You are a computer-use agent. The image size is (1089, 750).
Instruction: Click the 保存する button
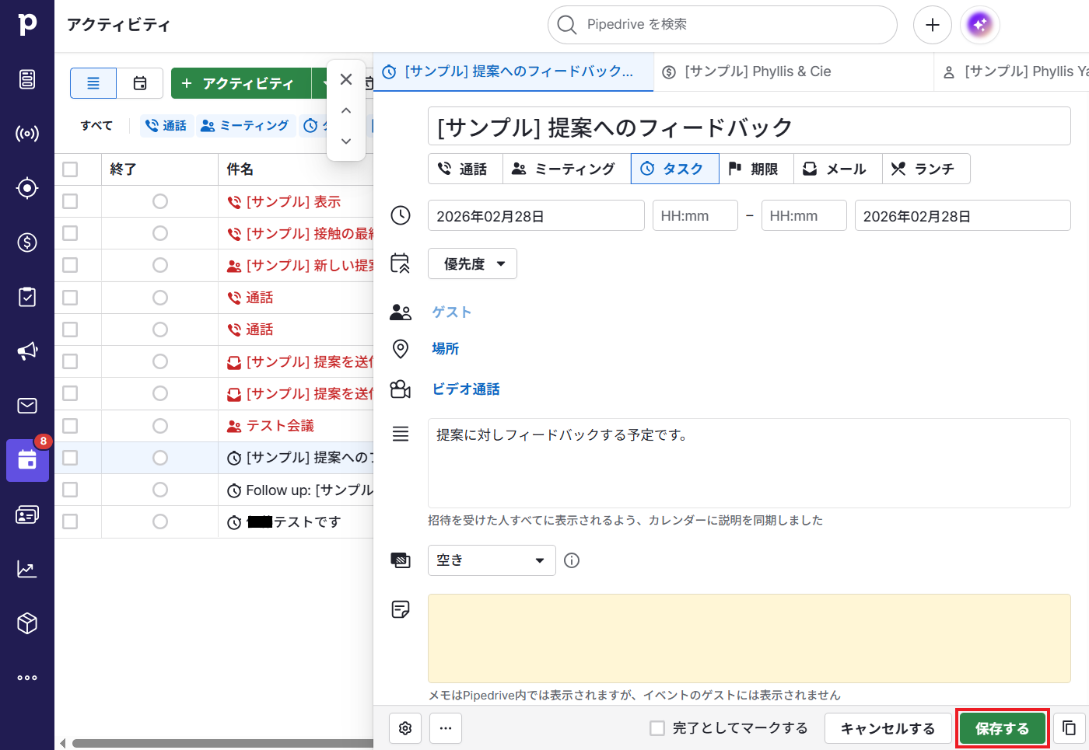click(1002, 728)
